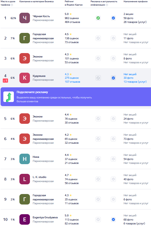Click the blue verified checkmark for Evgeniya Grudyaeva
The width and height of the screenshot is (151, 228).
click(x=113, y=219)
